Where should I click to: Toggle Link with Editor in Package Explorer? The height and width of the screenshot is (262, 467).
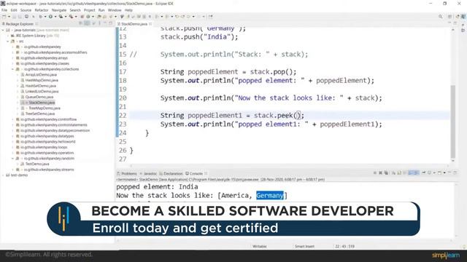87,23
